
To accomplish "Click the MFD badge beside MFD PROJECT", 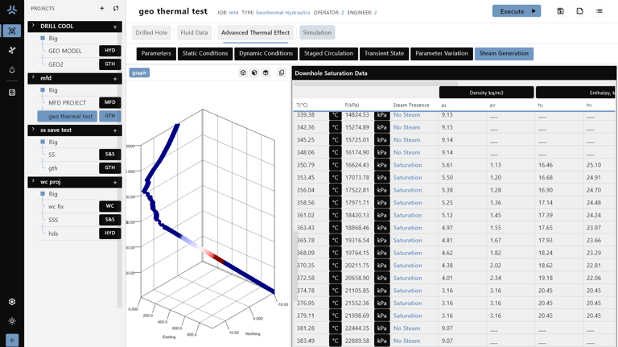I will tap(110, 102).
